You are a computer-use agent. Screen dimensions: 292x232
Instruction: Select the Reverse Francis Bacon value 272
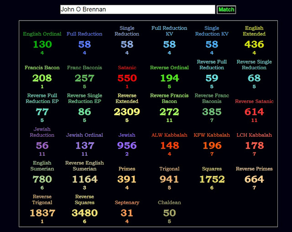coord(169,112)
